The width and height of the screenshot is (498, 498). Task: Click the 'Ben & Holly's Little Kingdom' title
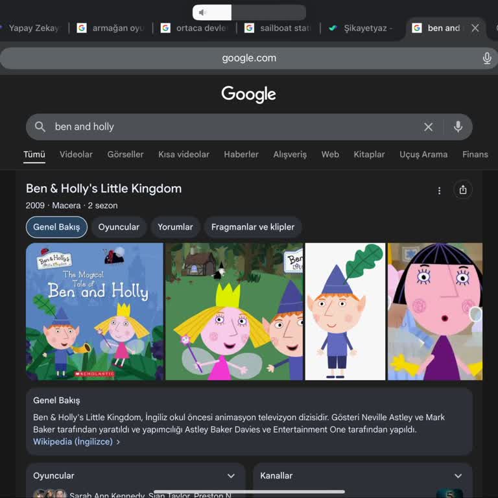104,189
